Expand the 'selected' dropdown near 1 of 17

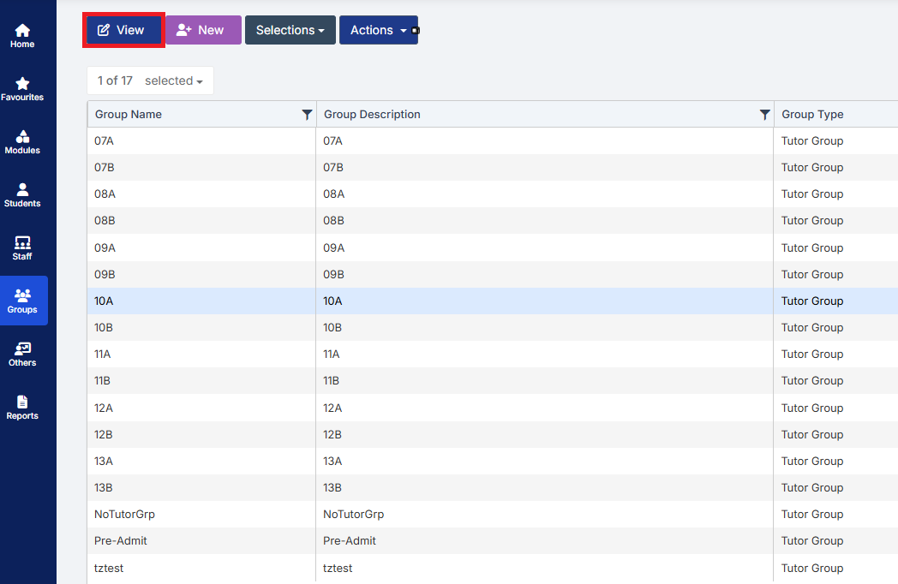[174, 80]
